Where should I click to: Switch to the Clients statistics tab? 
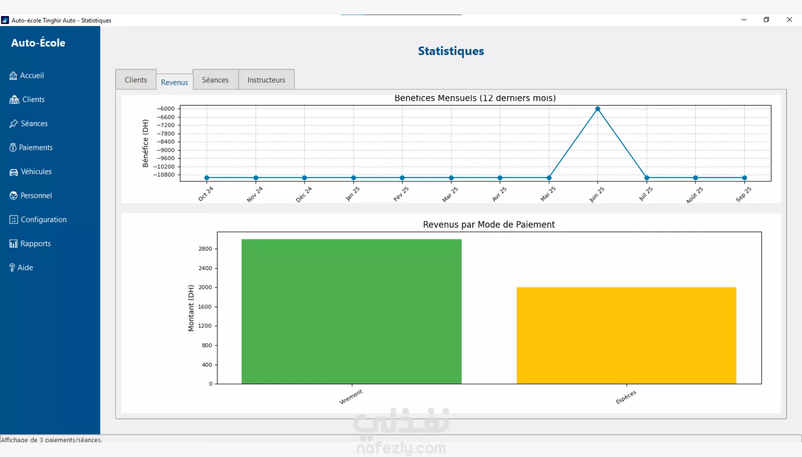(136, 80)
